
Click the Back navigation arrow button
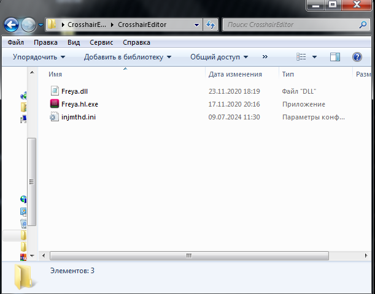click(12, 25)
